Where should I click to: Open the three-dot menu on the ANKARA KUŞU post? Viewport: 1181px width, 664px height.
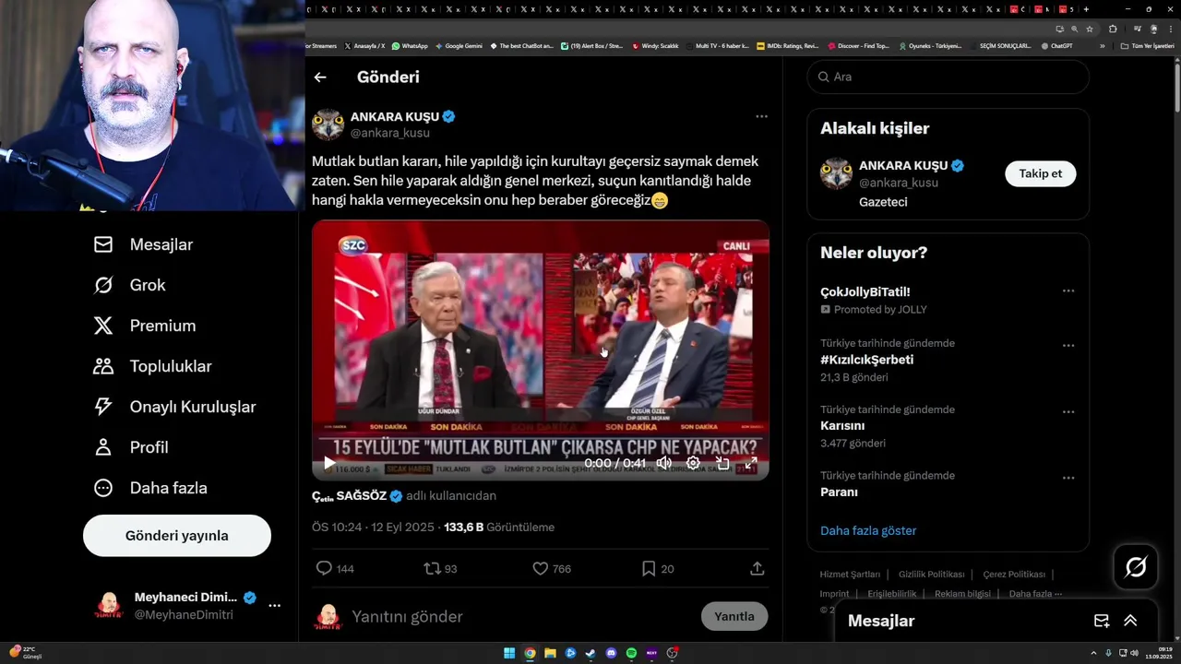[x=761, y=116]
